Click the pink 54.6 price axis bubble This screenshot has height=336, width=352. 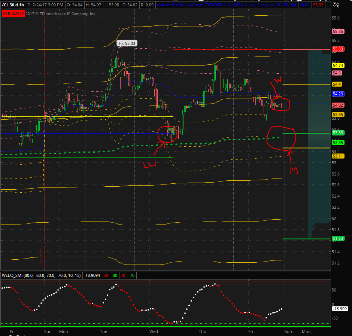[337, 73]
